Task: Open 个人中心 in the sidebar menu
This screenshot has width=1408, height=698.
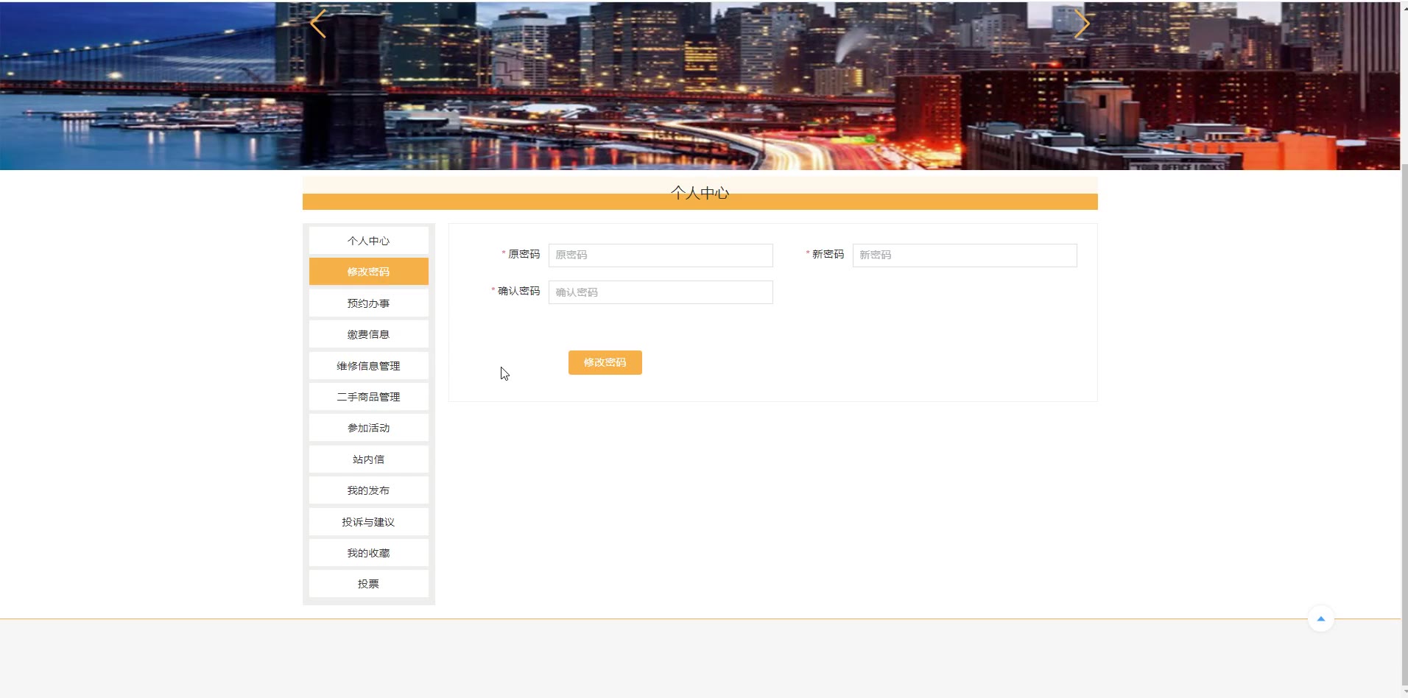Action: coord(368,241)
